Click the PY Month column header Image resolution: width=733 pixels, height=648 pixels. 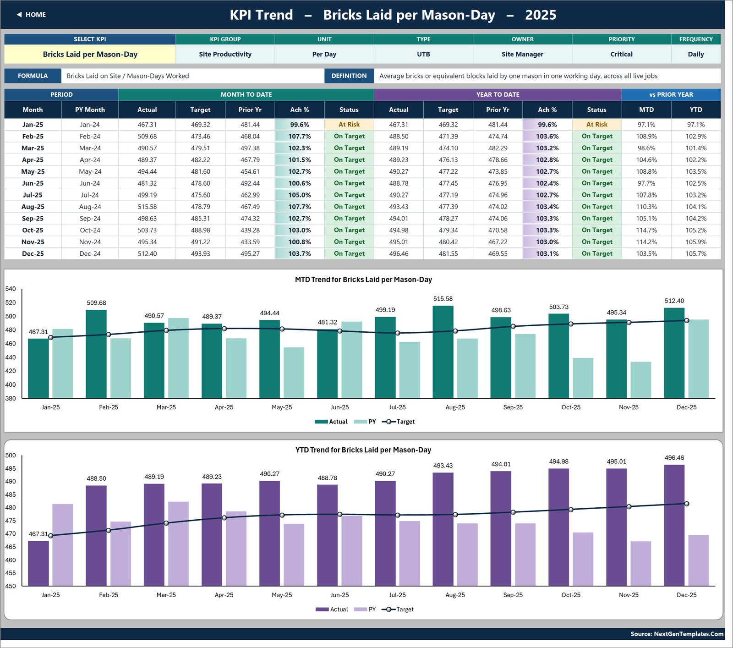coord(90,110)
